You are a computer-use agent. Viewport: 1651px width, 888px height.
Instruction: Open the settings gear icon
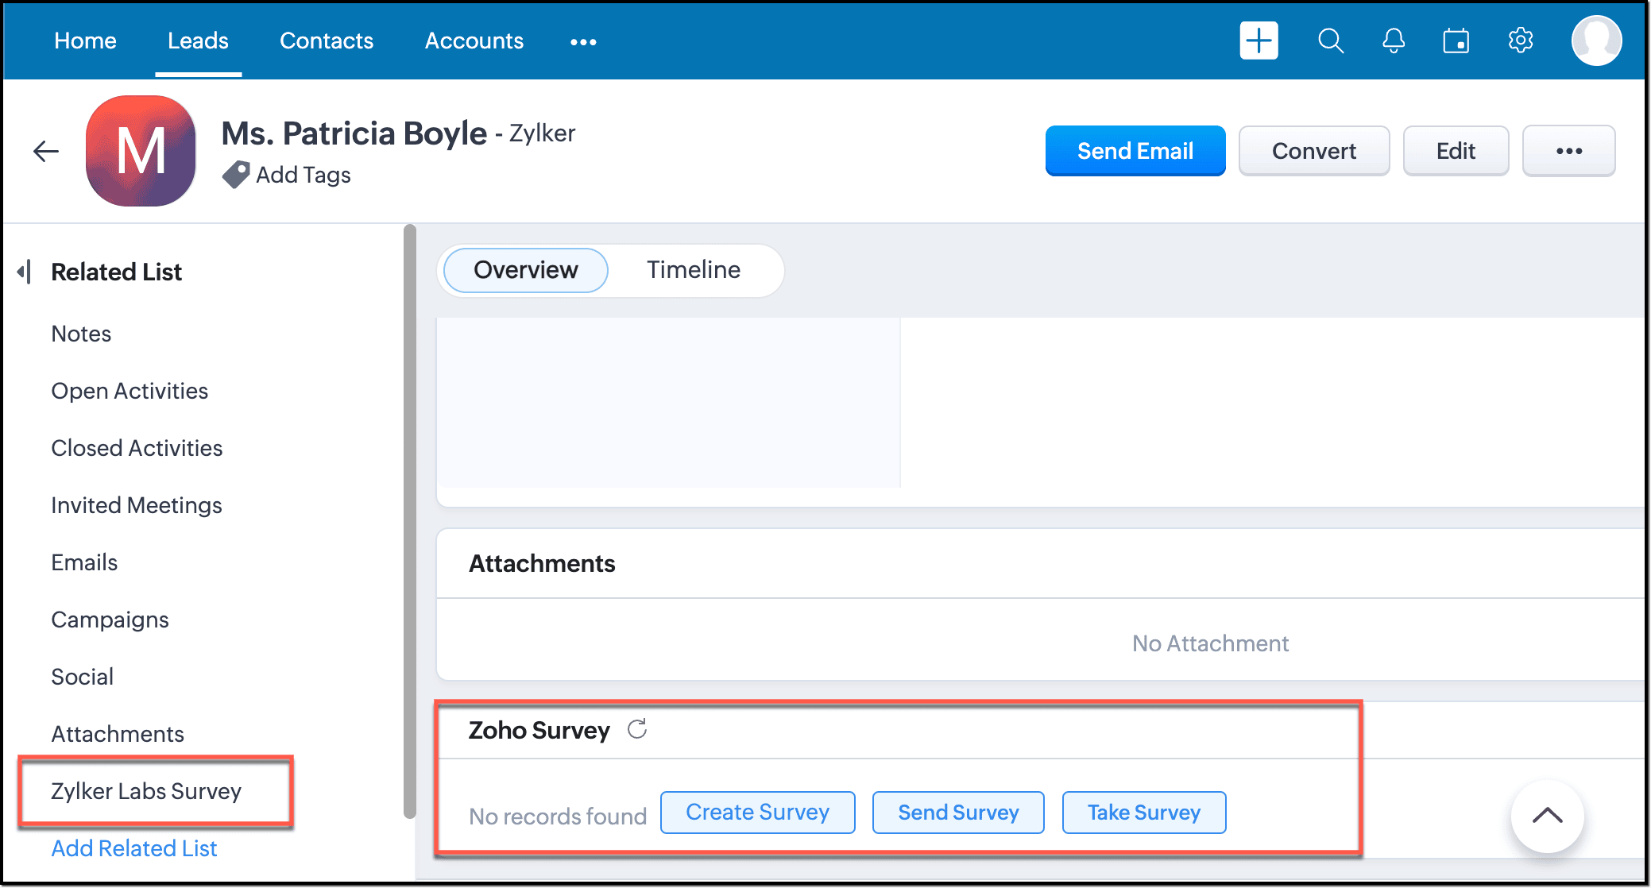tap(1520, 41)
